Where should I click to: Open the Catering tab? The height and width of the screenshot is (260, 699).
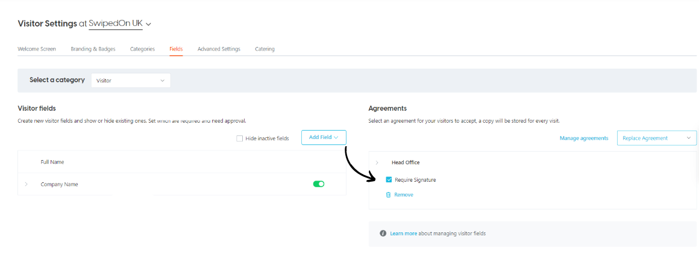point(265,49)
